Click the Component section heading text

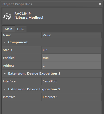pos(18,42)
